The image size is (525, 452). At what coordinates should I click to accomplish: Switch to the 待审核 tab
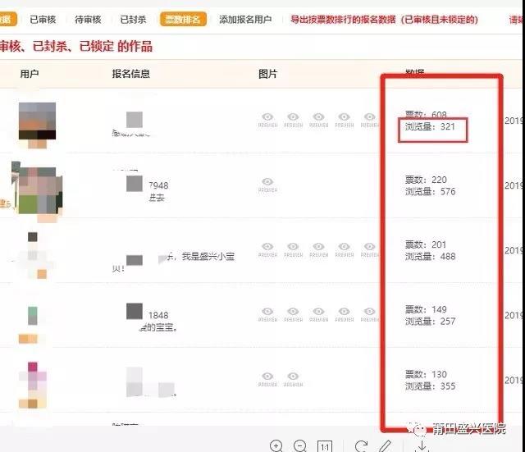(x=88, y=19)
